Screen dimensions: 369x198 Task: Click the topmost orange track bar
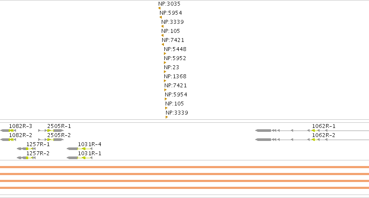click(185, 167)
